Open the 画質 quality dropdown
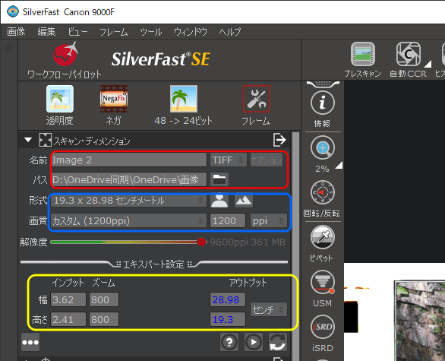The width and height of the screenshot is (445, 361). [x=128, y=221]
